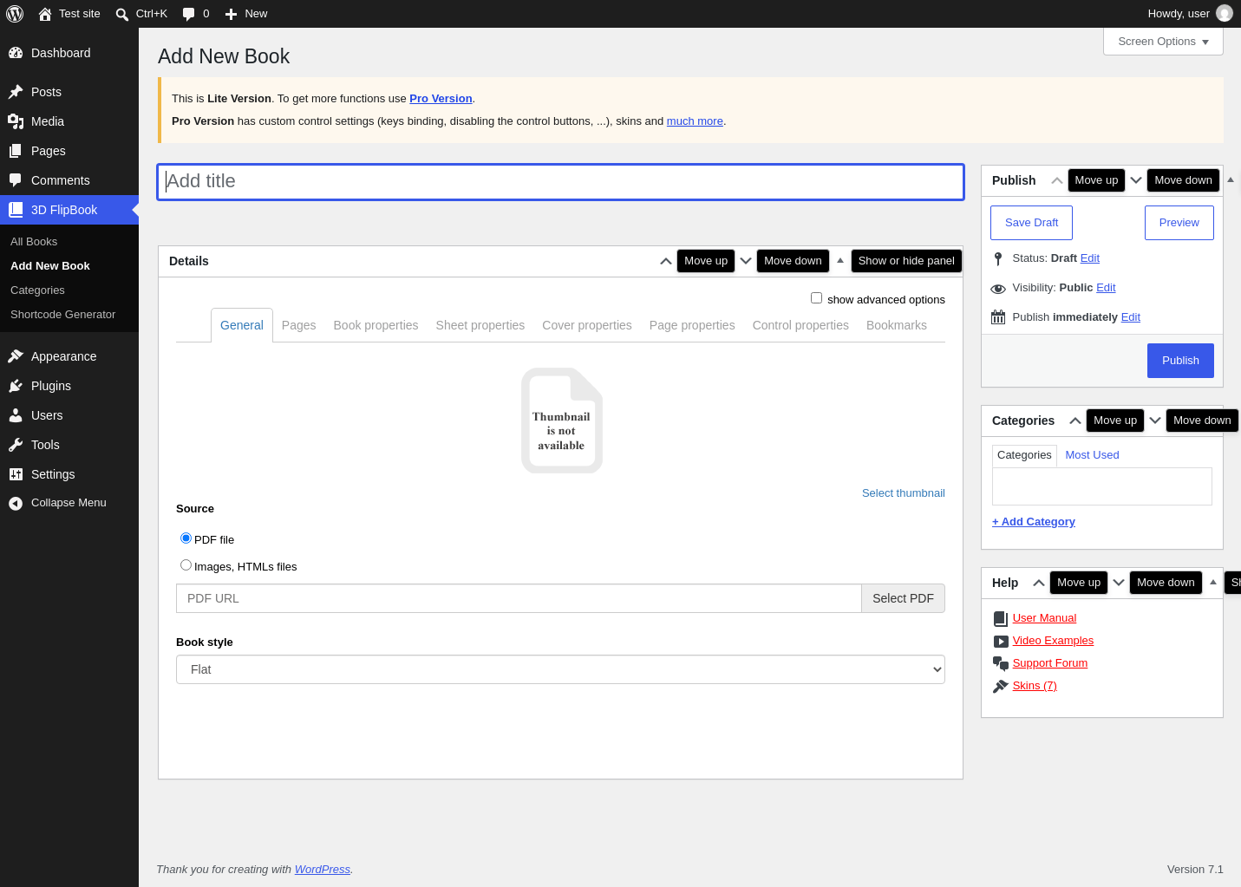Open the user avatar in top bar
Image resolution: width=1241 pixels, height=887 pixels.
1225,13
